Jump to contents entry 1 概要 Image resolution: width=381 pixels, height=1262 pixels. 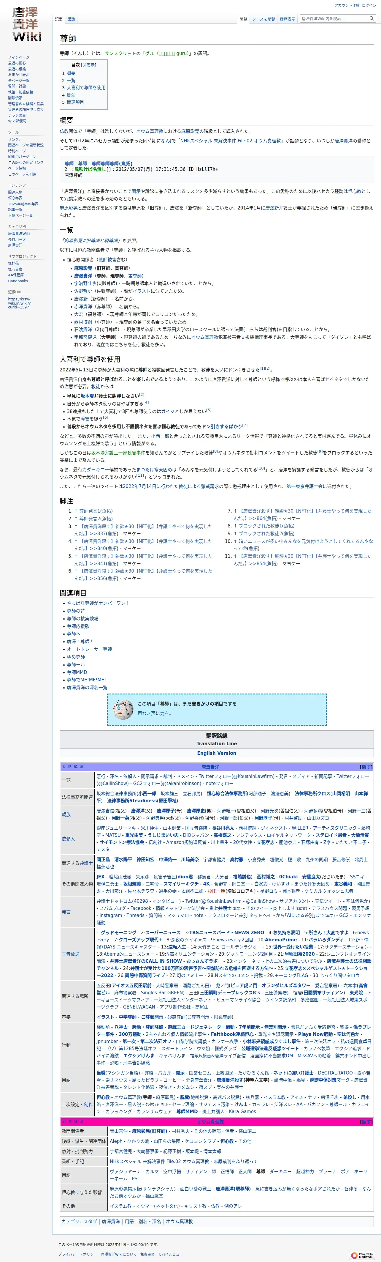69,73
